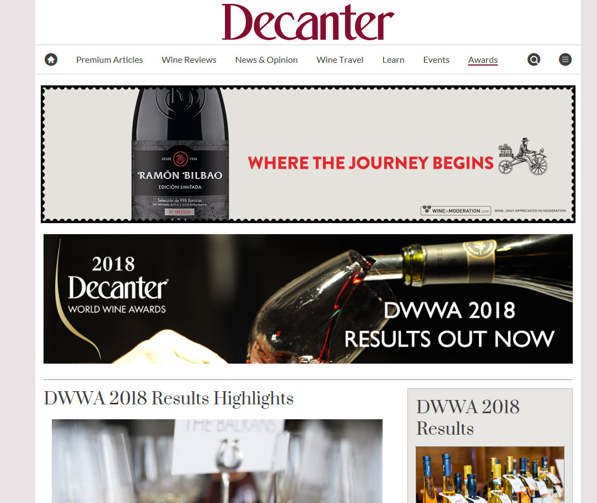Select the Awards tab

point(483,60)
